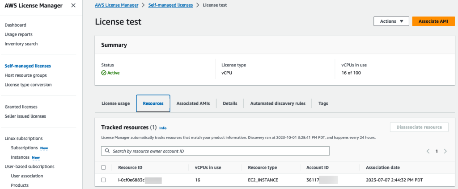This screenshot has width=458, height=189.
Task: Click Resource type column header
Action: tap(262, 168)
